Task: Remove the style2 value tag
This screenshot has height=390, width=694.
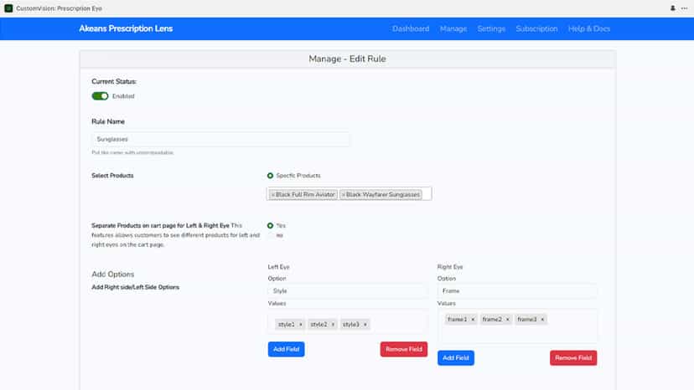Action: pyautogui.click(x=333, y=325)
